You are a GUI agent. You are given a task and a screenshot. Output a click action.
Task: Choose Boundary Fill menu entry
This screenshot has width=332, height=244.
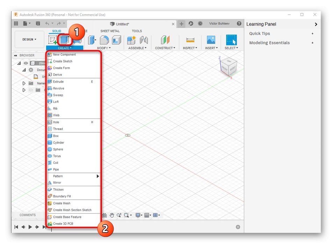tap(73, 196)
